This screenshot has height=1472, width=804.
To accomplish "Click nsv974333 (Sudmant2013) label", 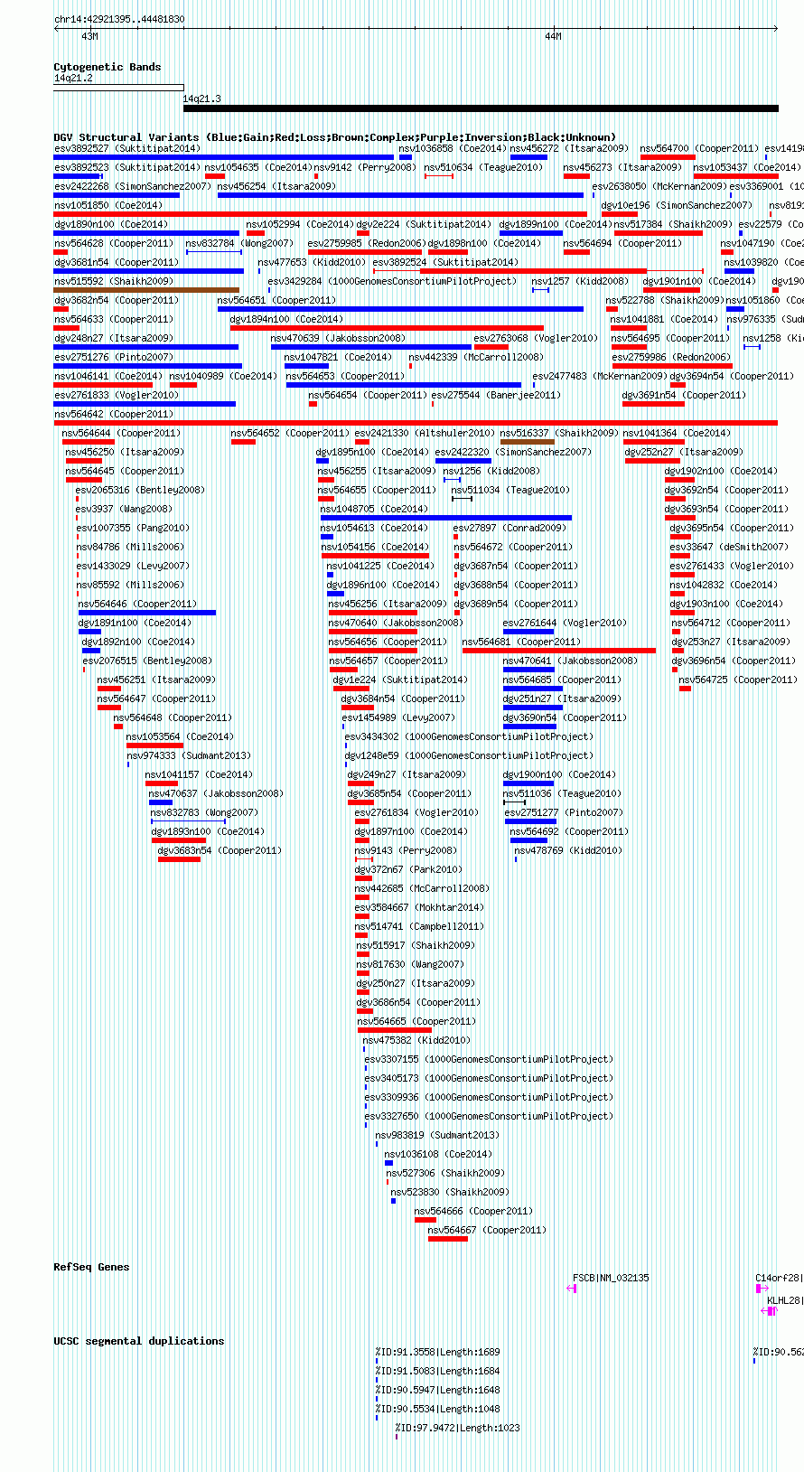I will tap(189, 755).
